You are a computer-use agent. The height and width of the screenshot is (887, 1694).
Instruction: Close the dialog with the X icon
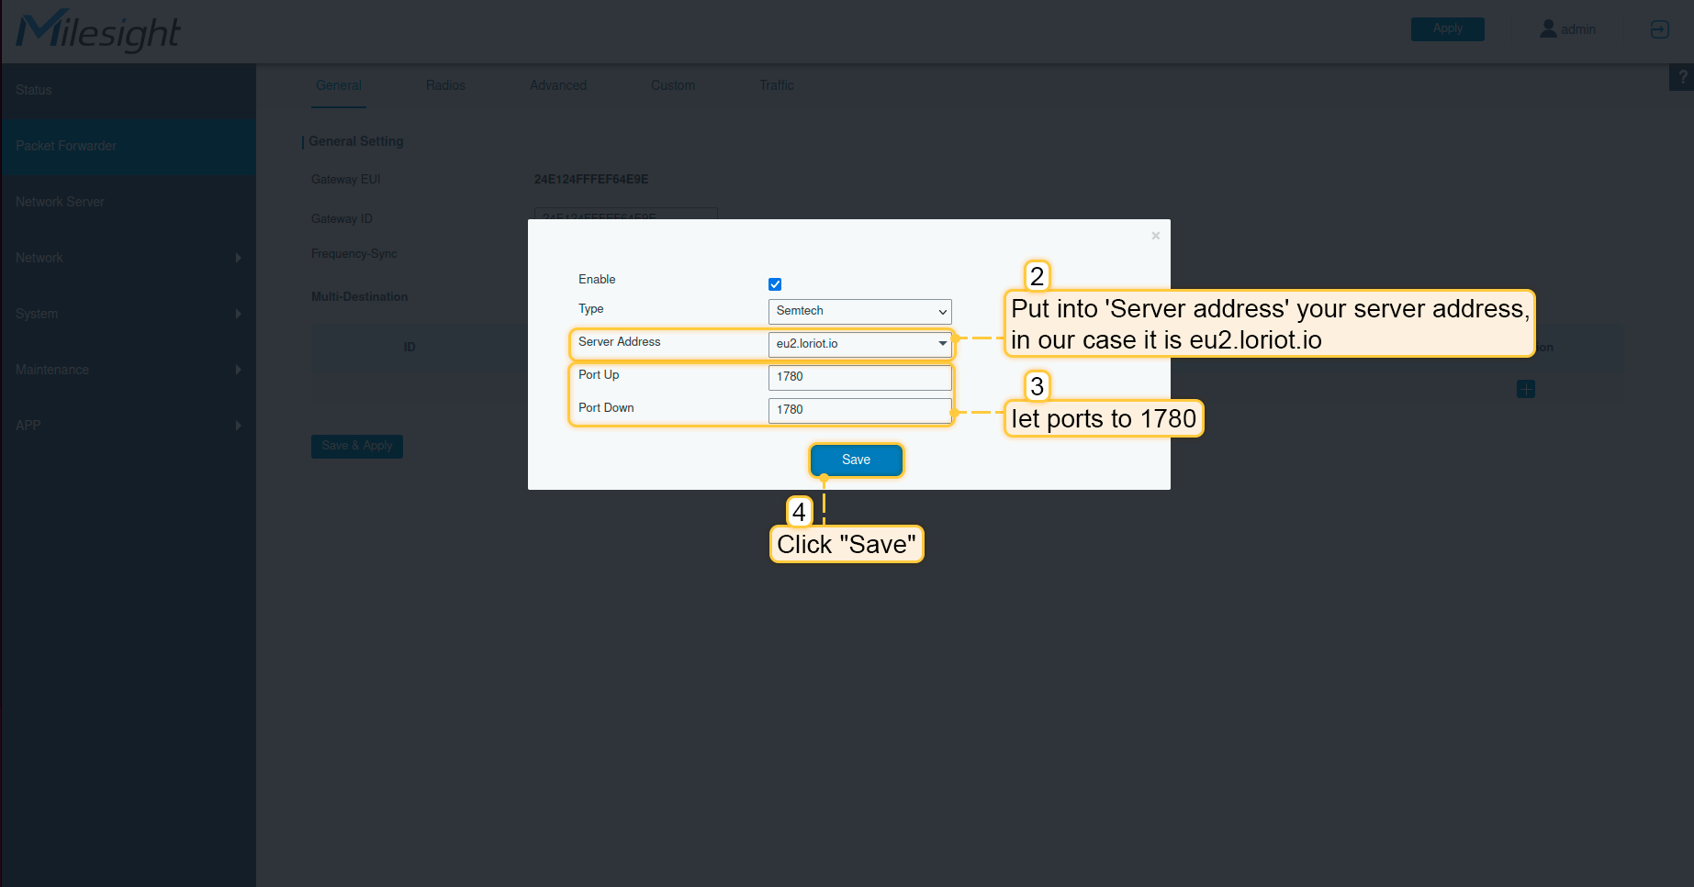[1155, 236]
